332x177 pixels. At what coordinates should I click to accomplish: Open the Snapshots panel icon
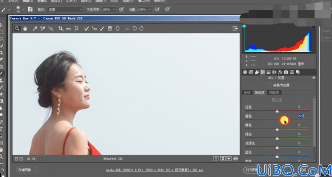298,72
